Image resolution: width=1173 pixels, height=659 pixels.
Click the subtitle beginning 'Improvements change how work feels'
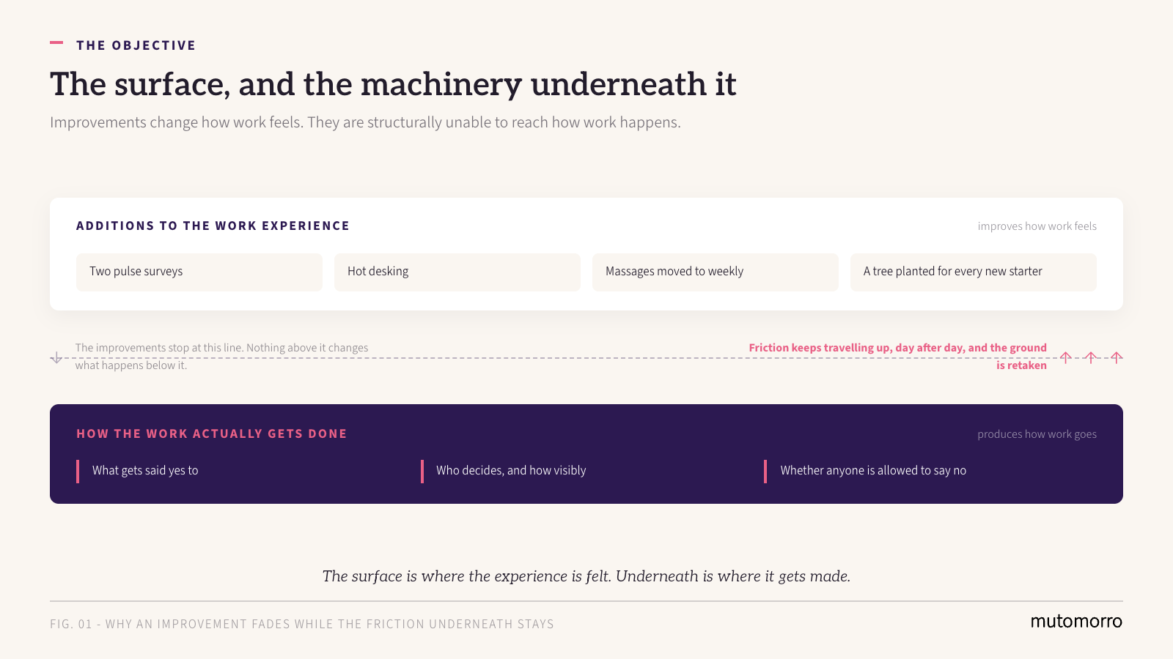click(x=365, y=122)
